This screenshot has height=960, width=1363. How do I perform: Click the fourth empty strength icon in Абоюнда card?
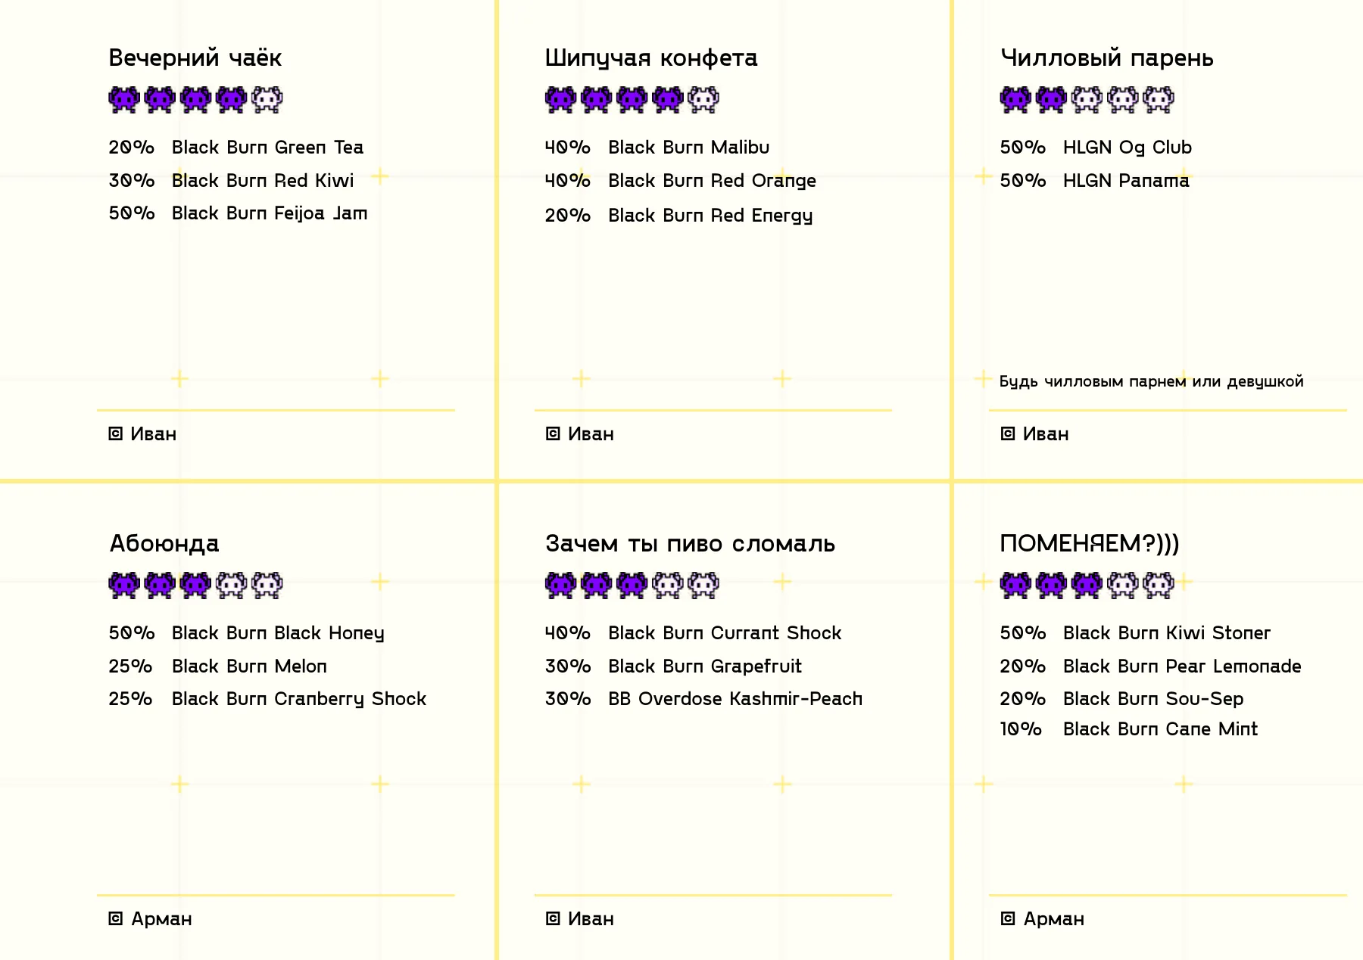(x=231, y=585)
